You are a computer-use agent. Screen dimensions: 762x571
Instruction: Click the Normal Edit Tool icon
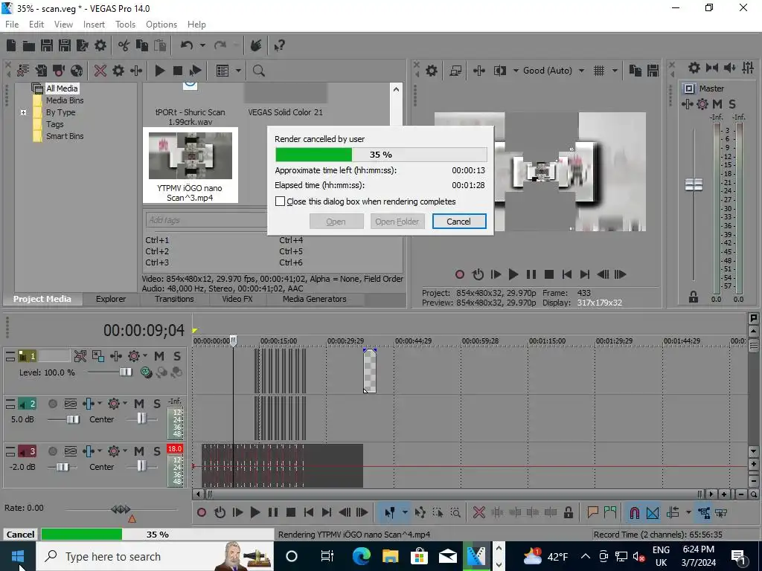coord(390,512)
